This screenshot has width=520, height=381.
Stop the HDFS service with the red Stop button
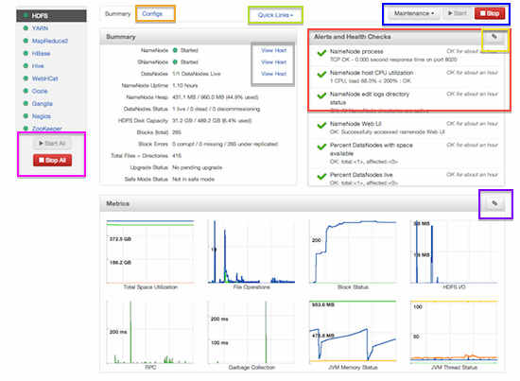[490, 13]
